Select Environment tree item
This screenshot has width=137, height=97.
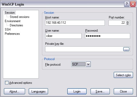click(13, 21)
